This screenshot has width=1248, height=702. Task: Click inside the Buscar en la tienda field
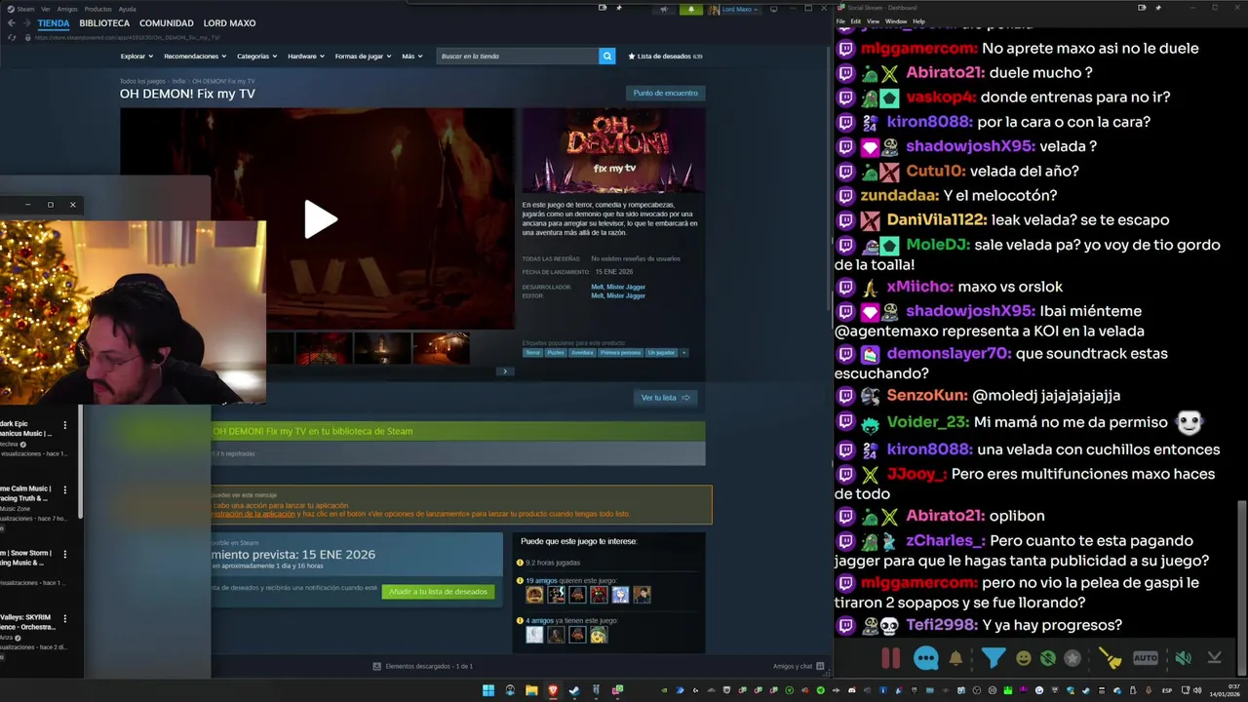518,57
